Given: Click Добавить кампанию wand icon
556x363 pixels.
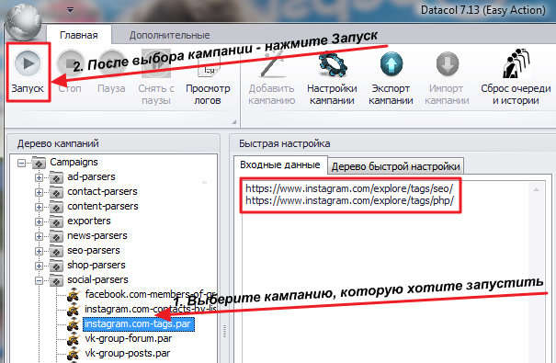Looking at the screenshot, I should [x=272, y=64].
